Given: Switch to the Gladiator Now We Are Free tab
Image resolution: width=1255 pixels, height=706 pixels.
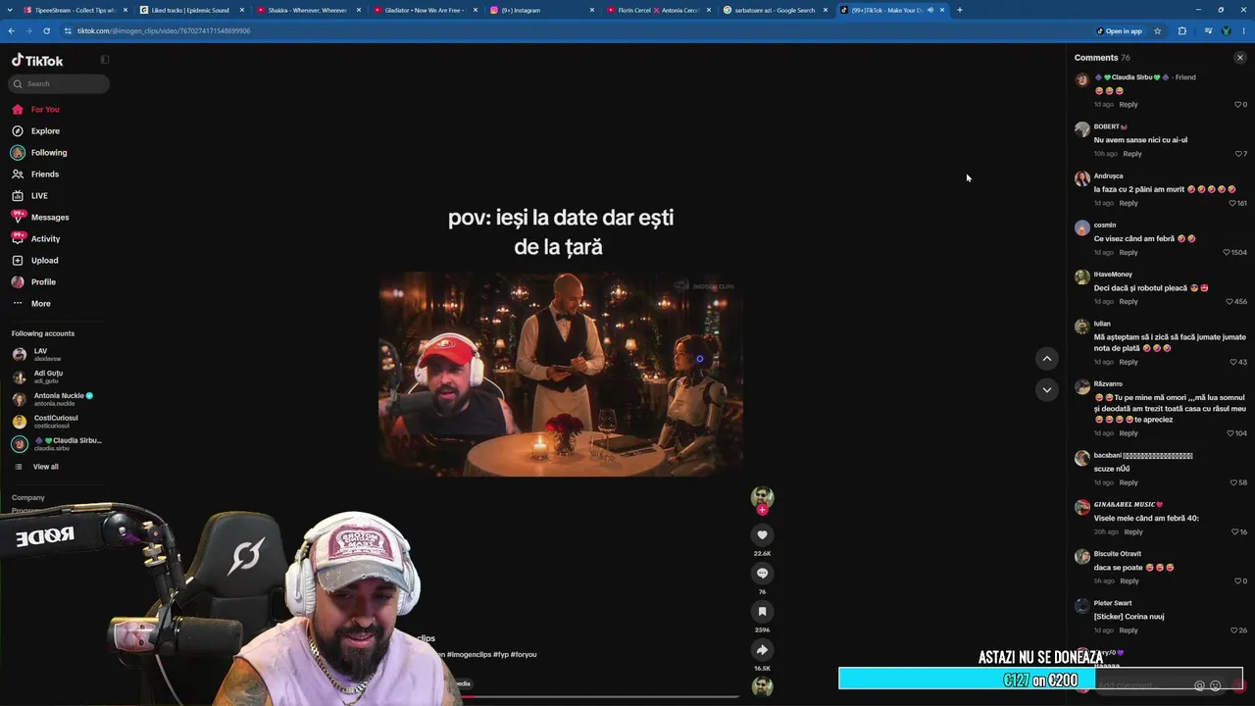Looking at the screenshot, I should click(x=424, y=10).
